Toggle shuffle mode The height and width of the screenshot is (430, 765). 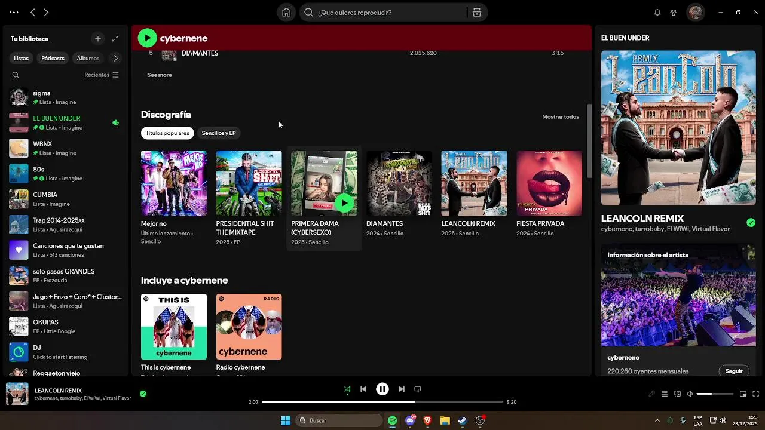click(347, 389)
